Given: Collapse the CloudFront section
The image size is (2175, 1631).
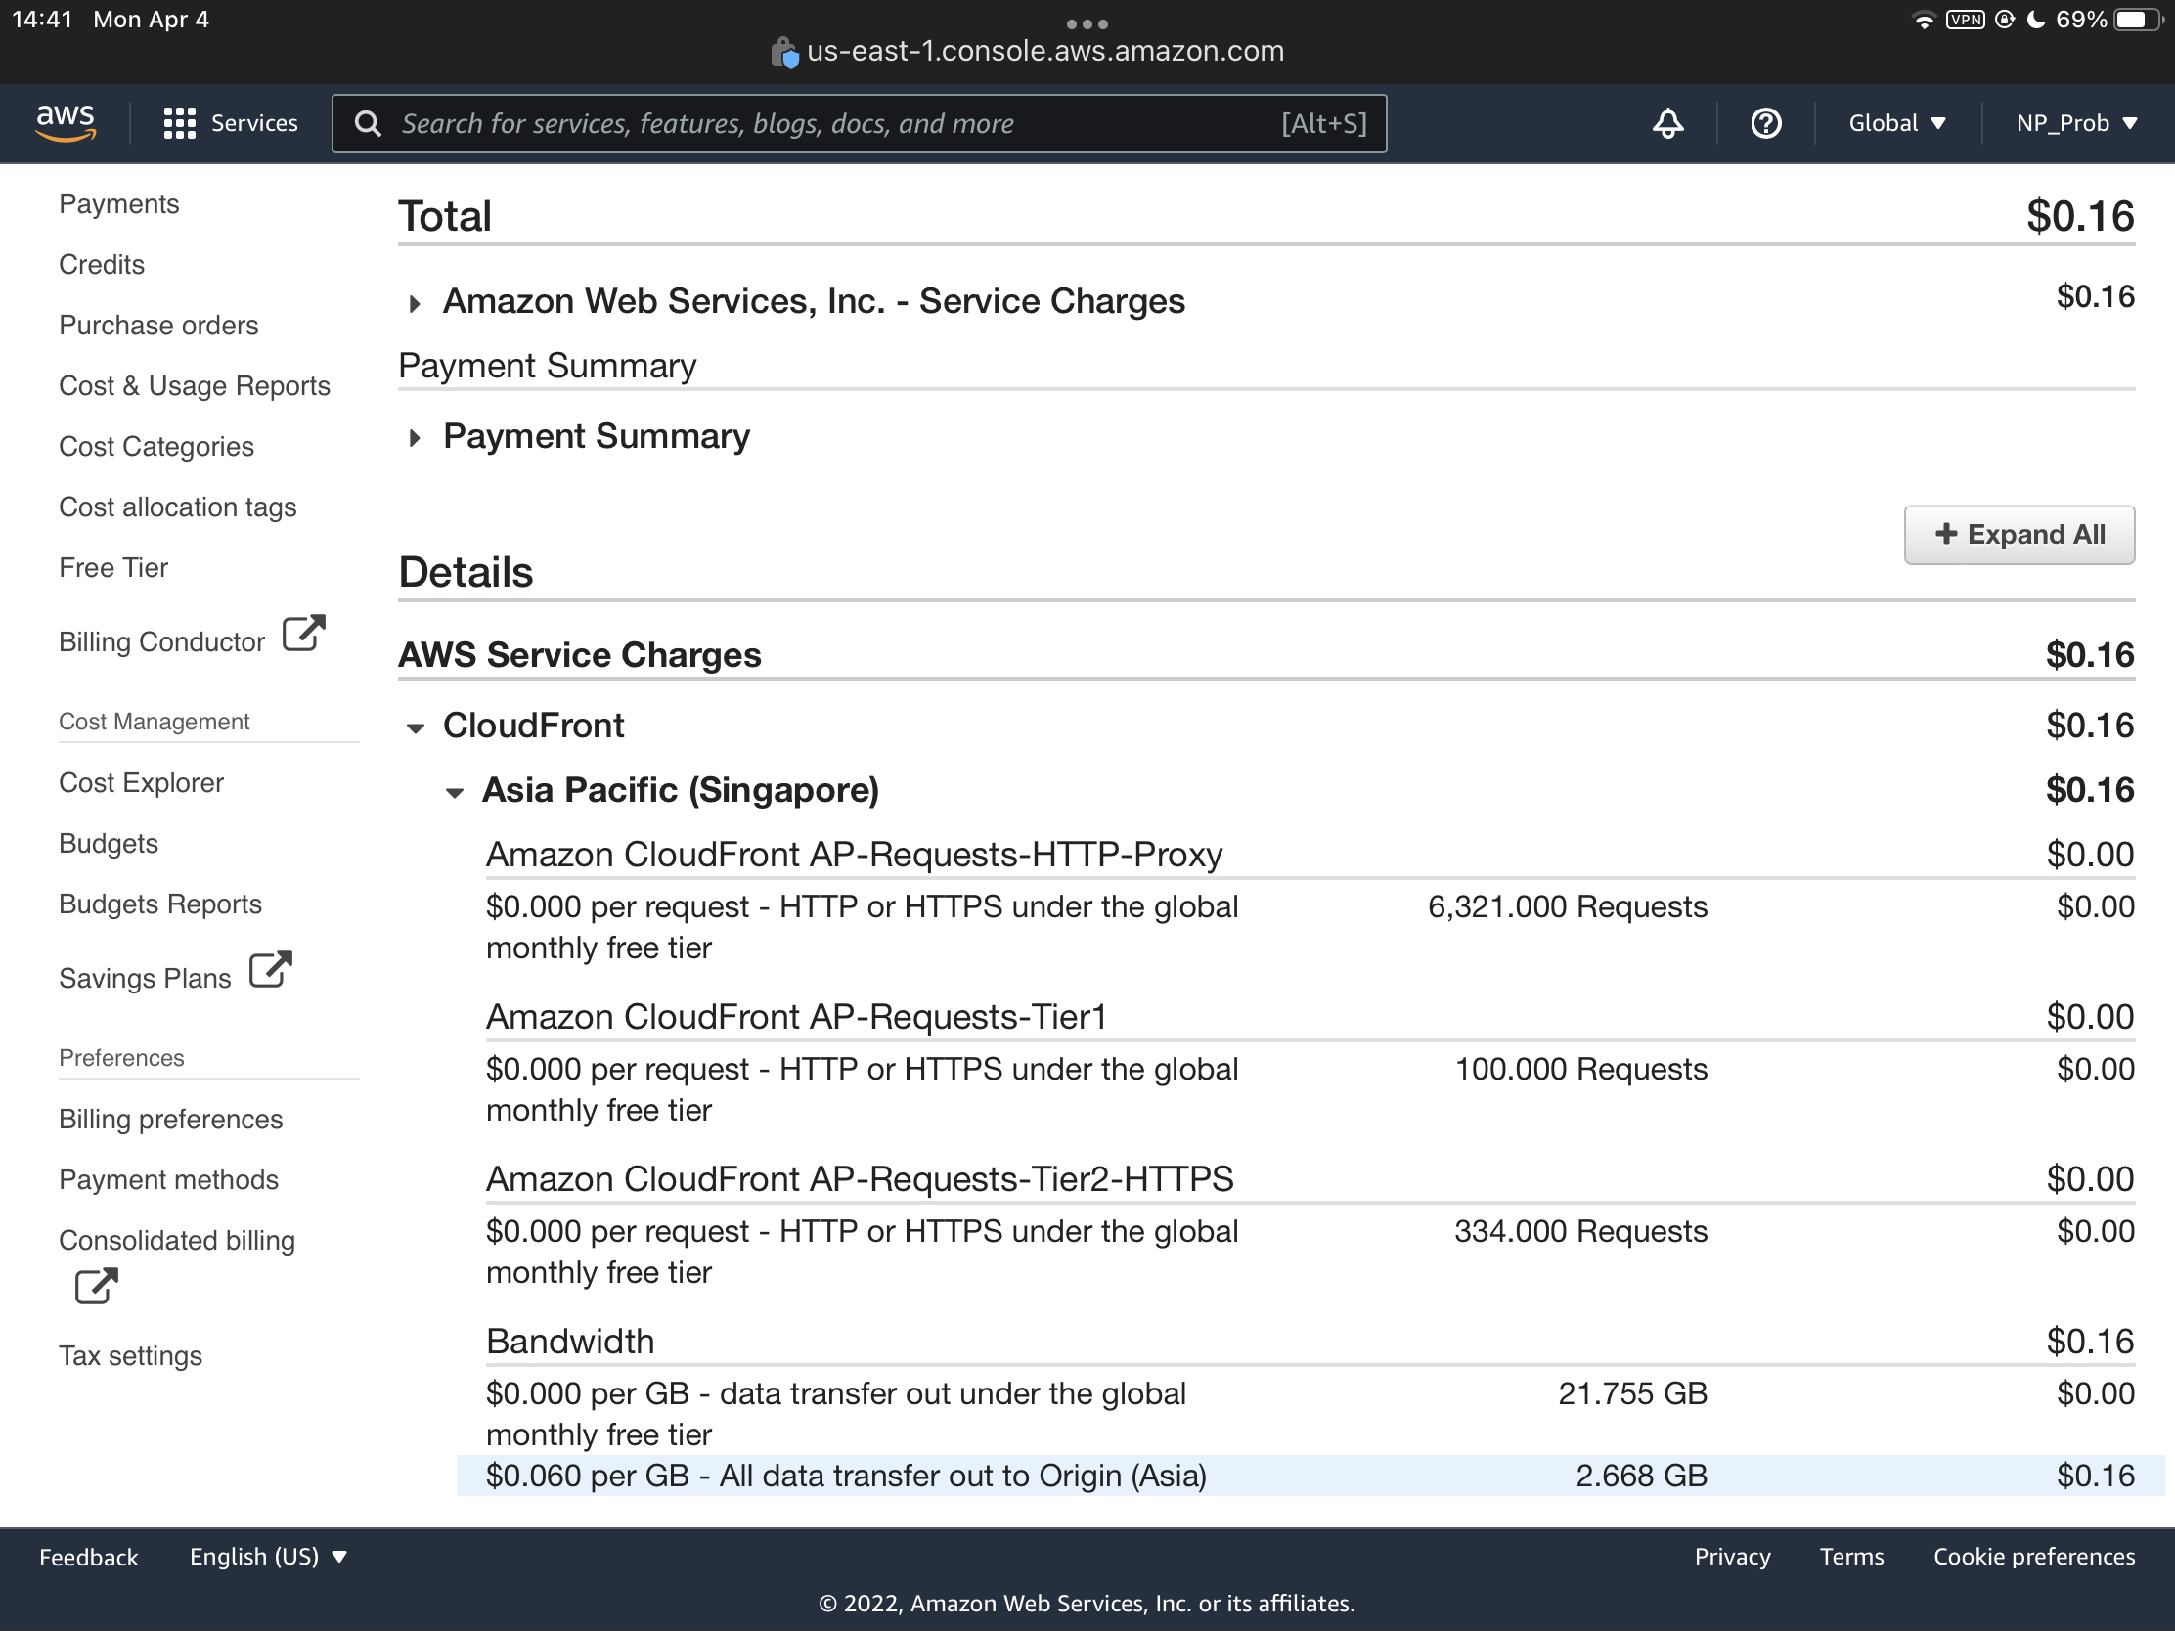Looking at the screenshot, I should (x=415, y=728).
